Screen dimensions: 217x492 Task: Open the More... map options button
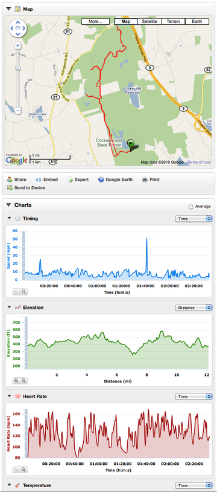95,21
